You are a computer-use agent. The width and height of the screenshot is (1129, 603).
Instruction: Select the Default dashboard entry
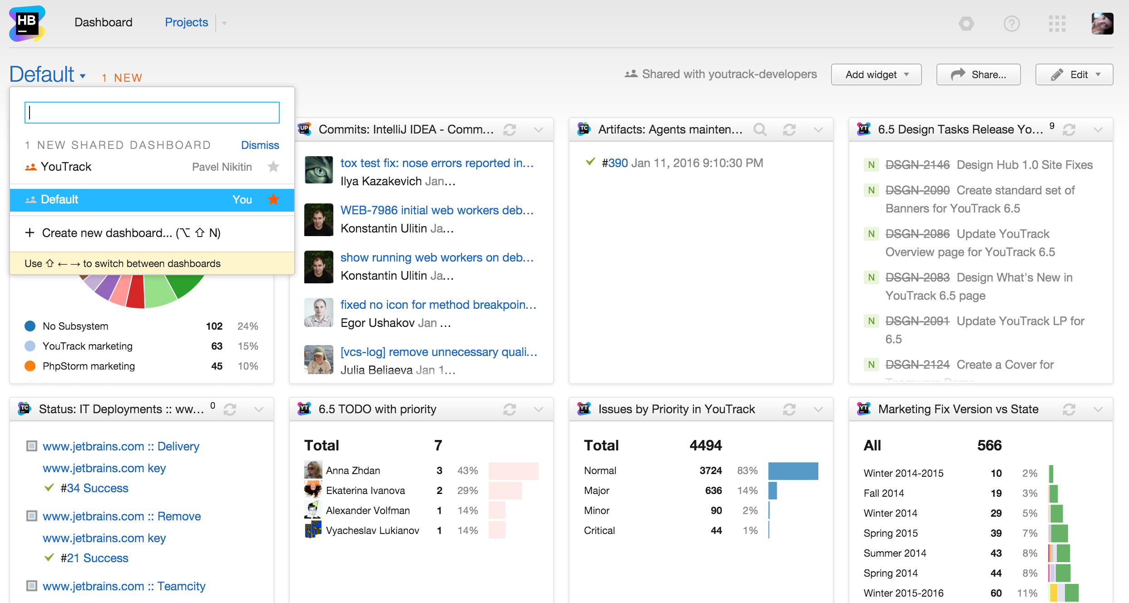152,200
